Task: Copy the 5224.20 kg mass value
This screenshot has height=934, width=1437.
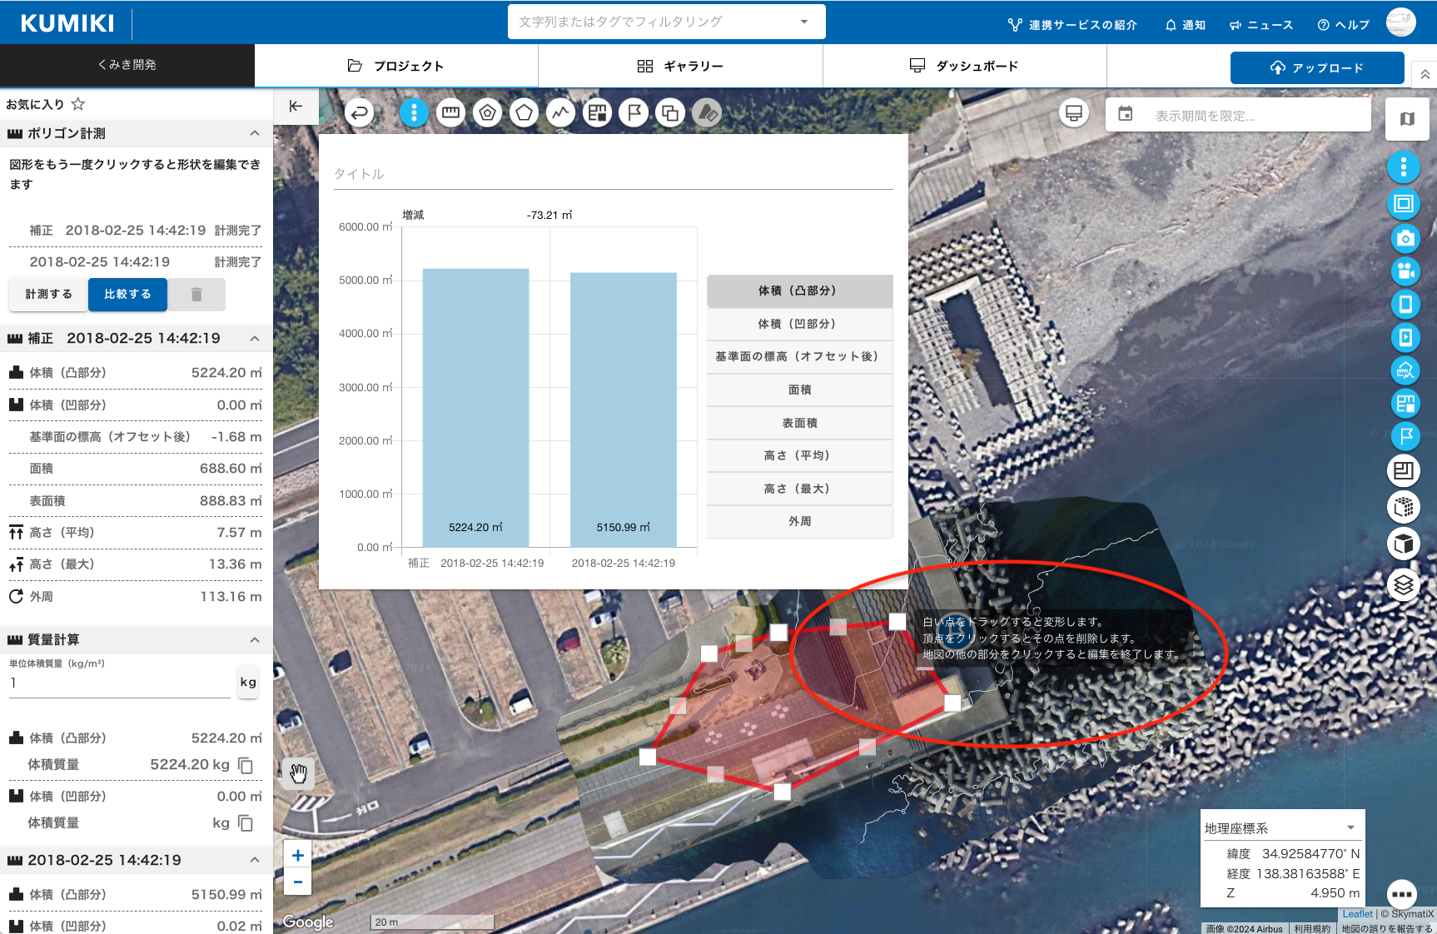Action: [246, 765]
